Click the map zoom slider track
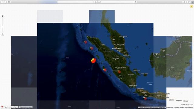Screen dimensions: 194x109 2,25
